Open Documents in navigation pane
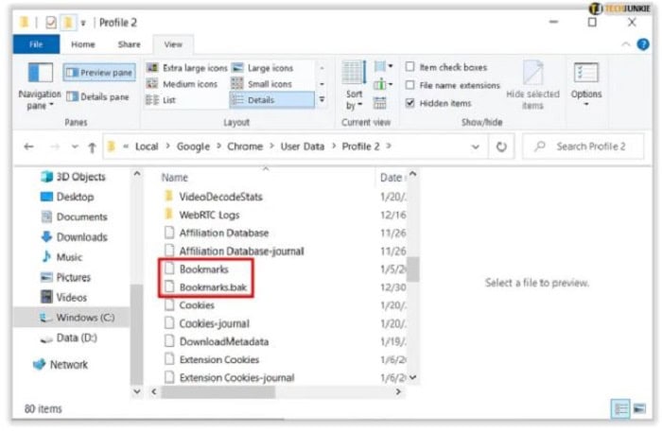Screen dimensions: 662x432 74,216
